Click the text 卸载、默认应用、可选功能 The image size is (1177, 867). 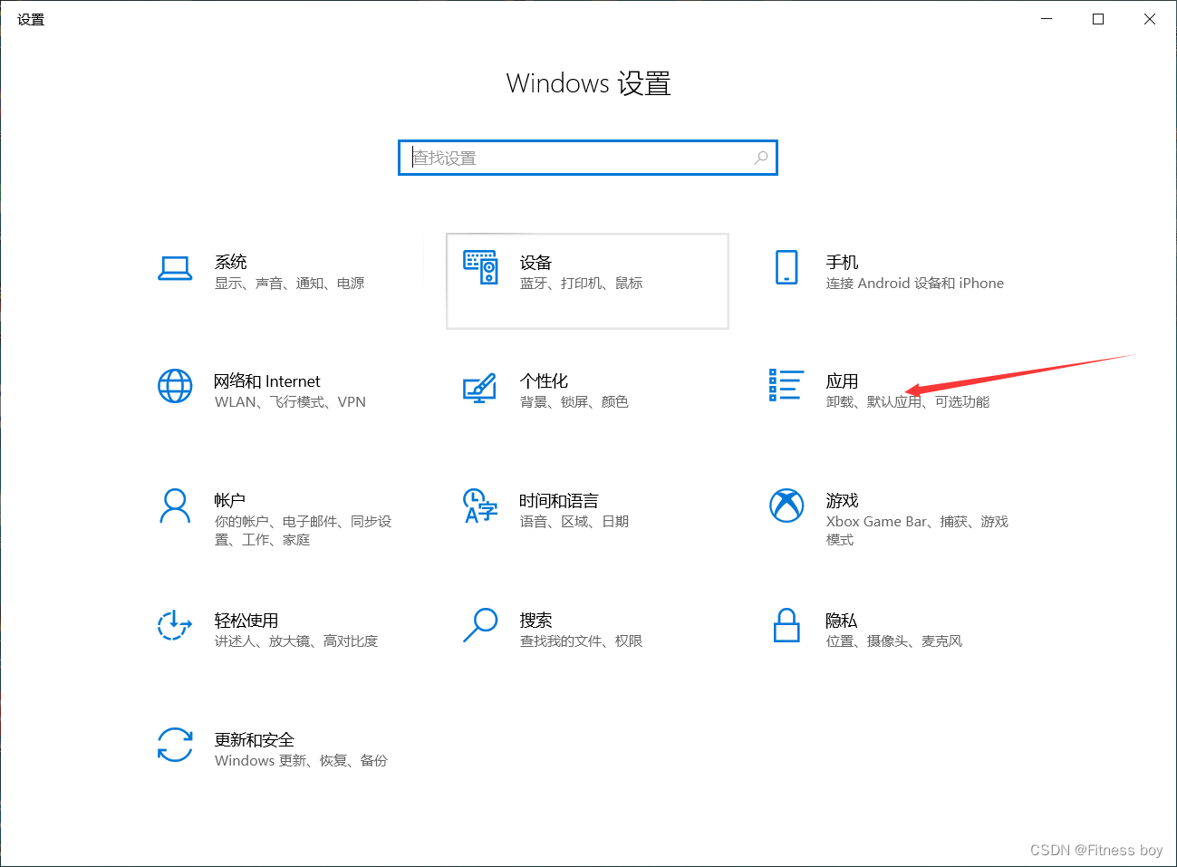908,402
